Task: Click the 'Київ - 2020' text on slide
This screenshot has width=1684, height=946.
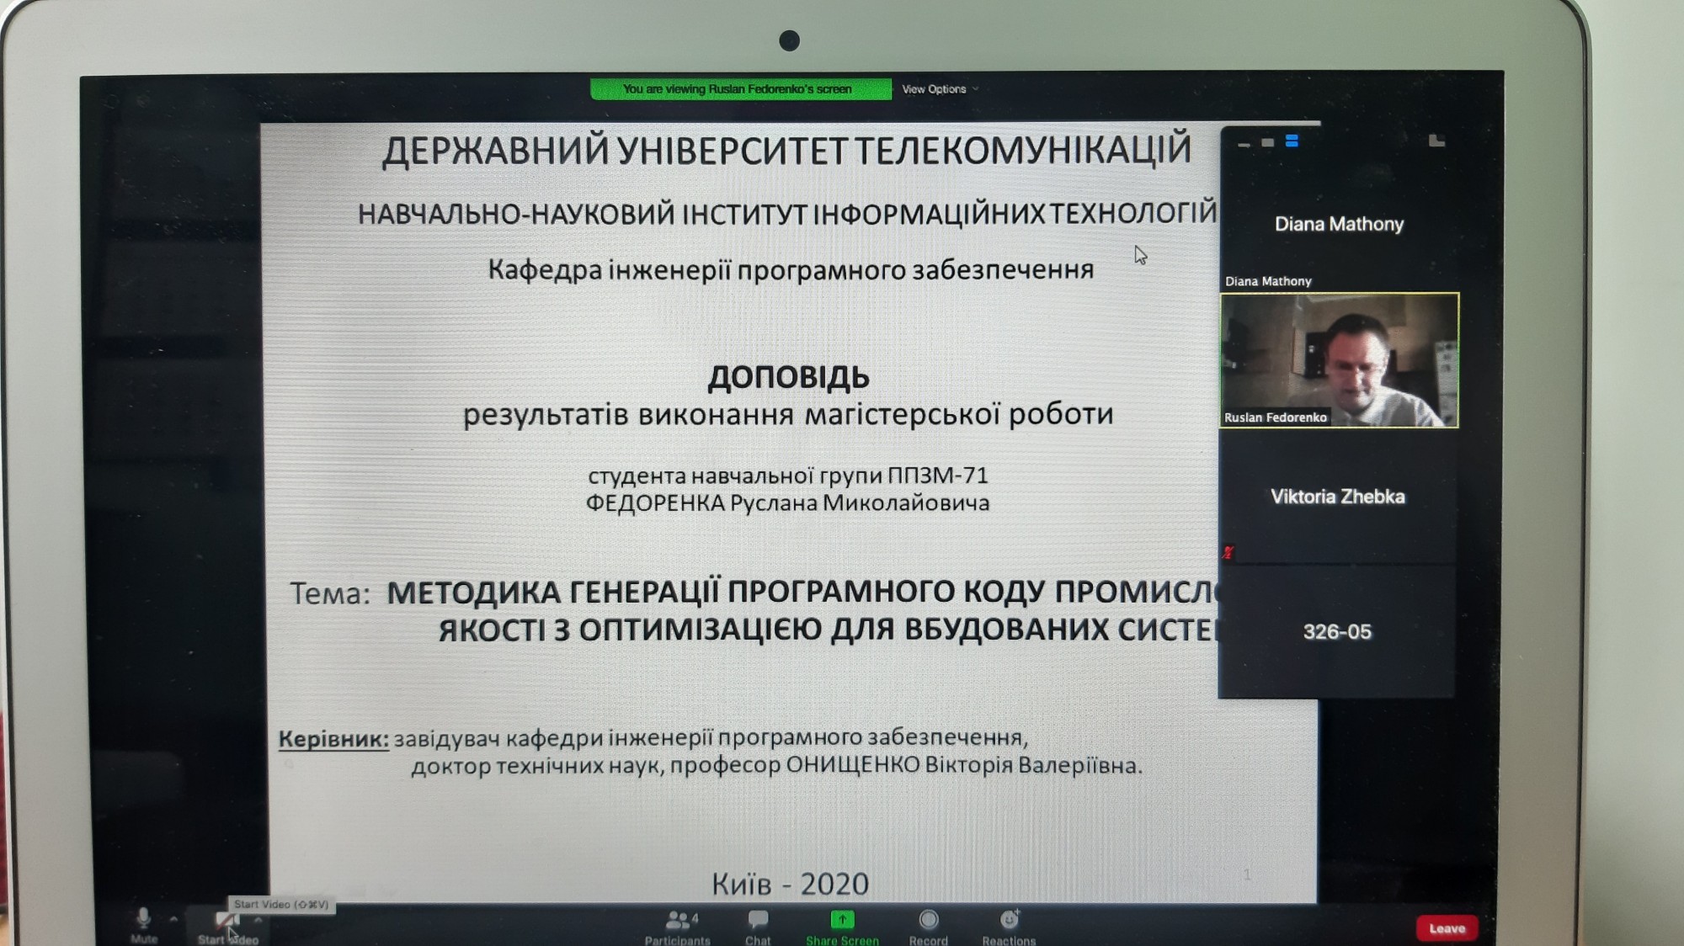Action: [790, 884]
